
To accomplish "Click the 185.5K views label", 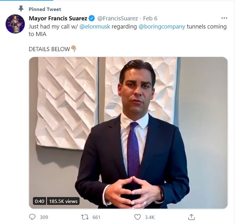I will pyautogui.click(x=63, y=201).
